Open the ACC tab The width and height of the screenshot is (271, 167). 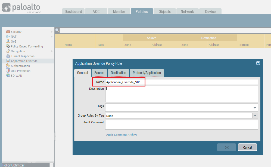point(96,12)
